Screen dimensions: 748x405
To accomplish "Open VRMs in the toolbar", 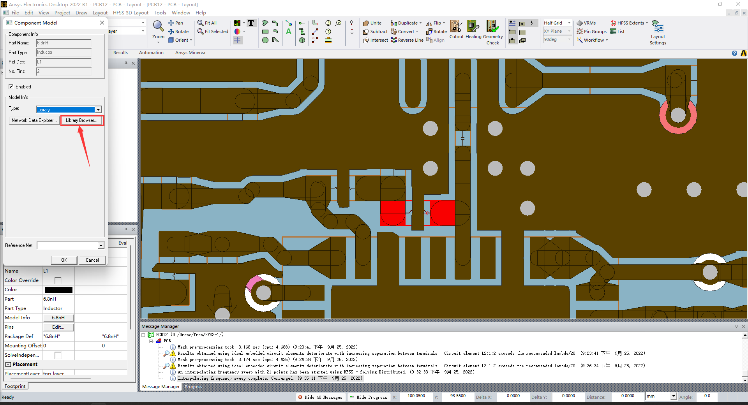I will 586,23.
